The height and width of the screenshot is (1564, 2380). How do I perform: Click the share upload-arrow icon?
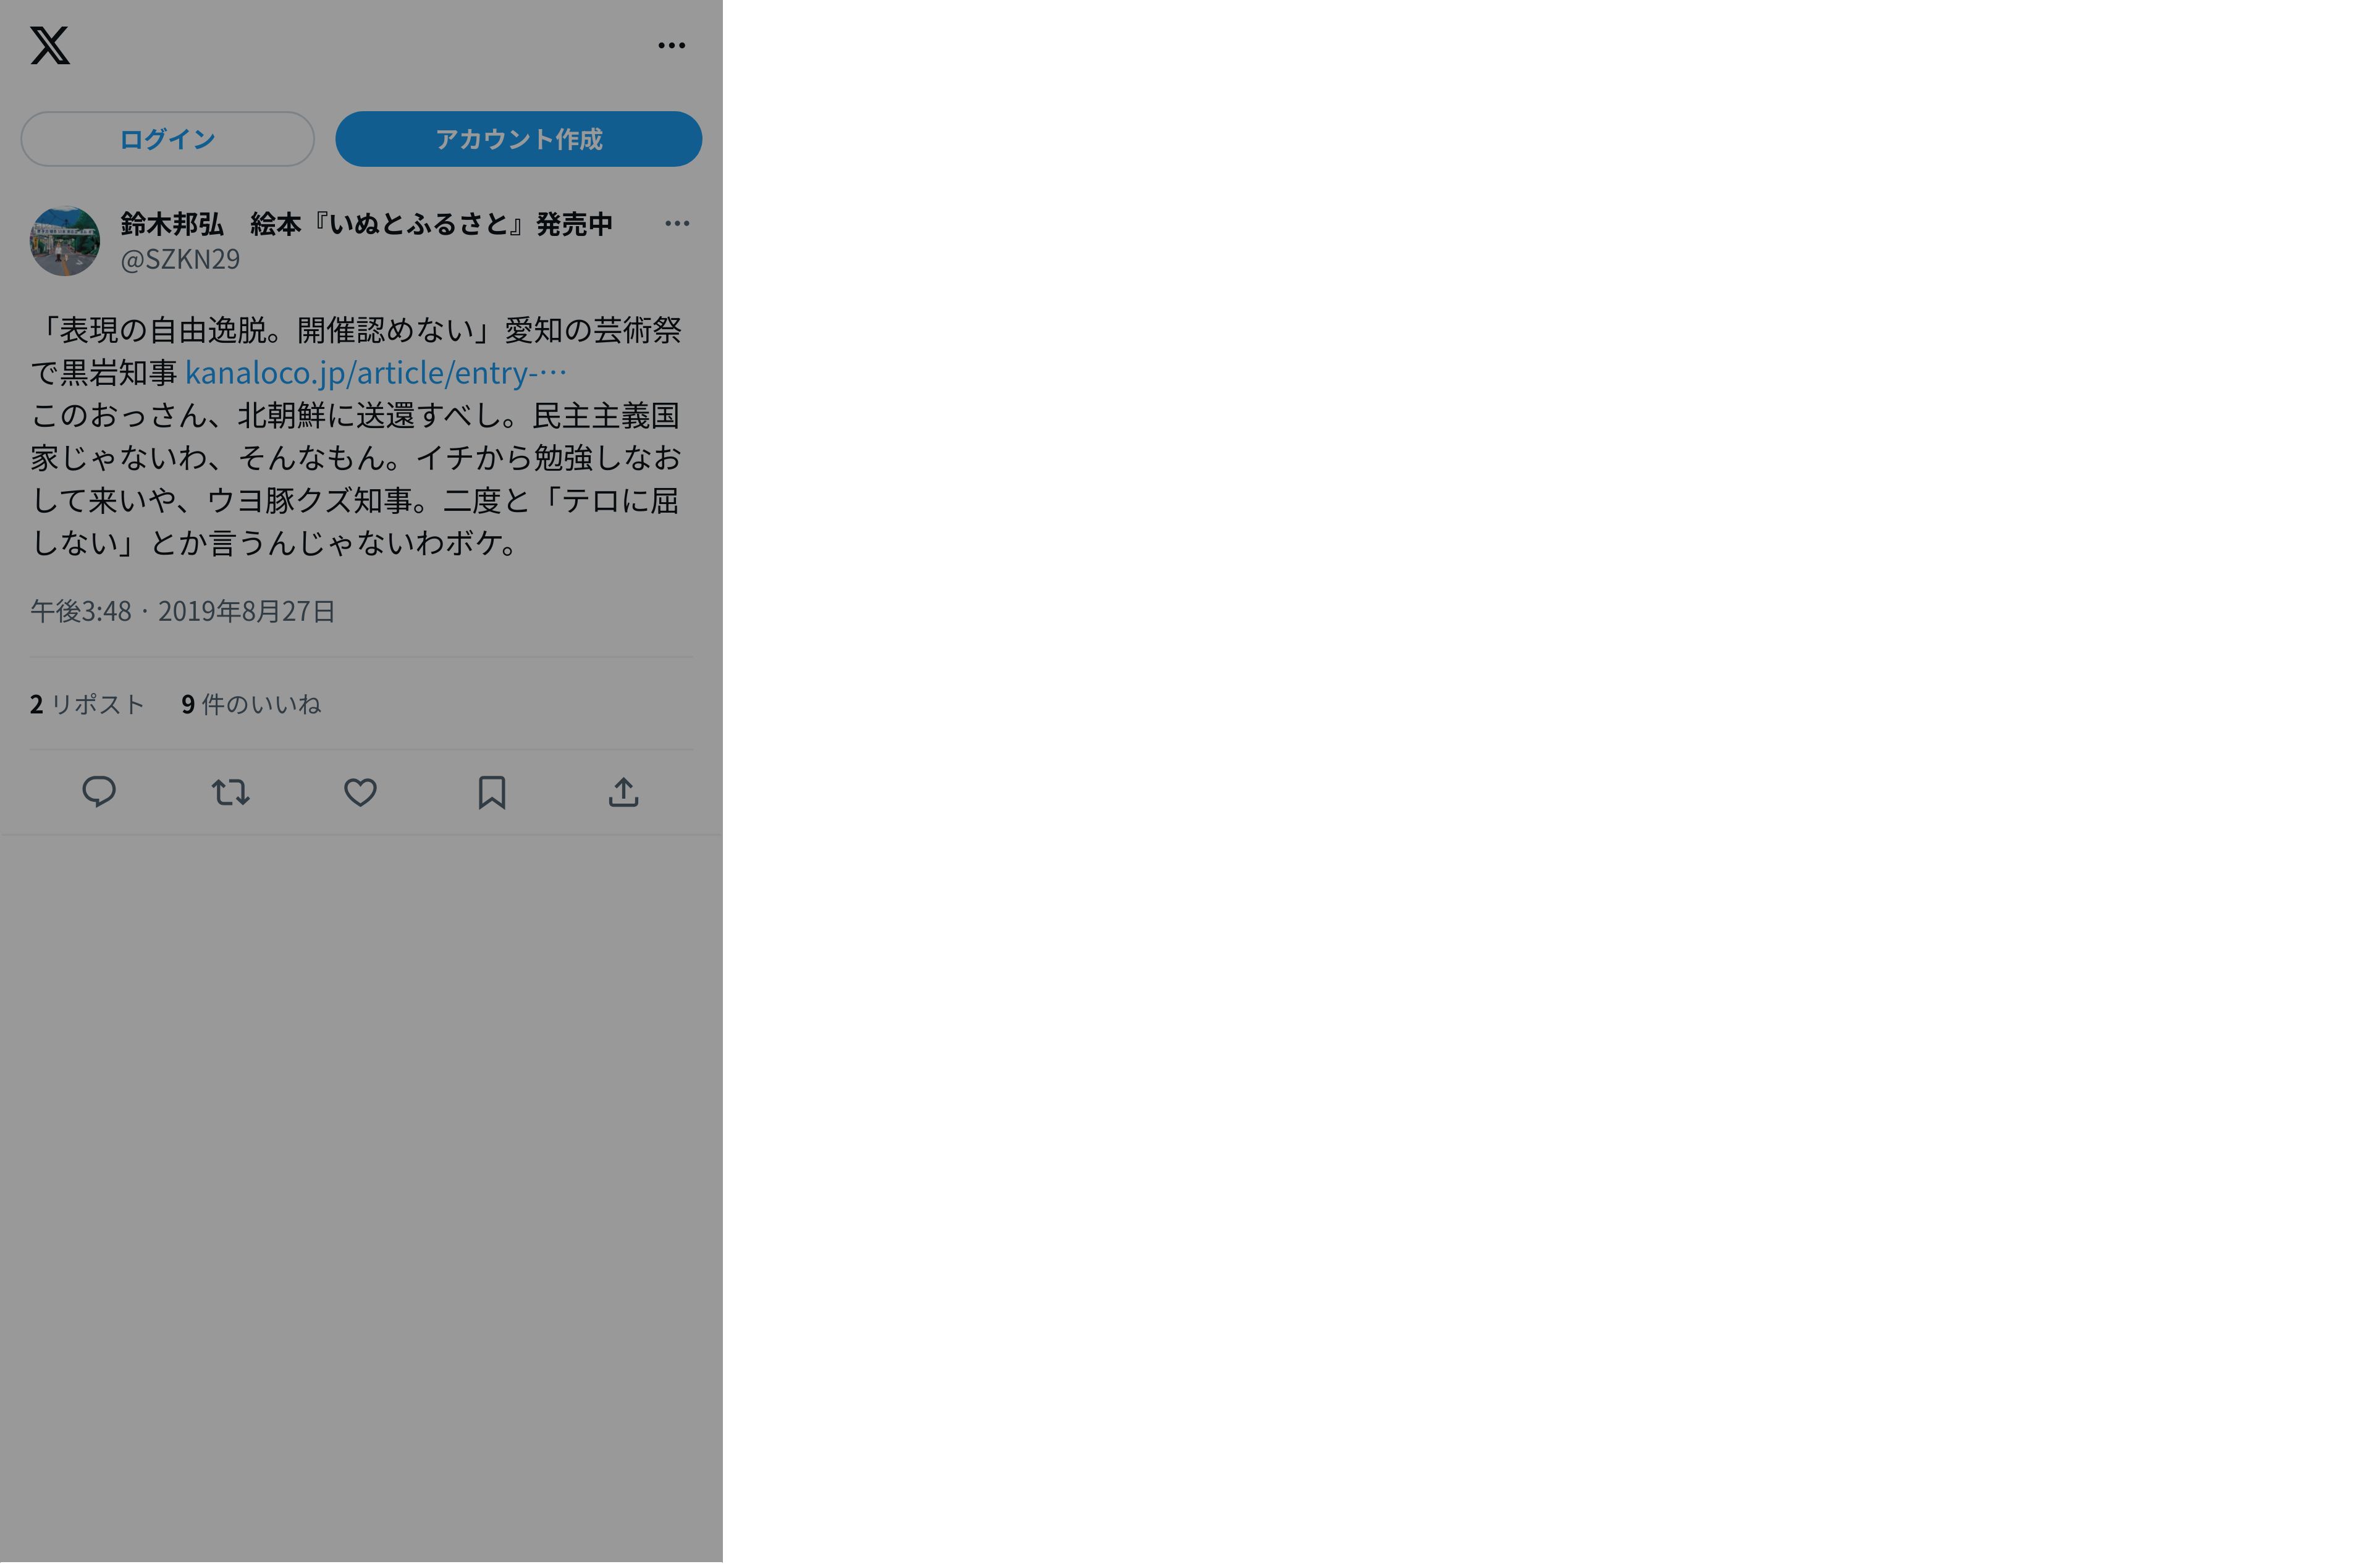pyautogui.click(x=623, y=792)
